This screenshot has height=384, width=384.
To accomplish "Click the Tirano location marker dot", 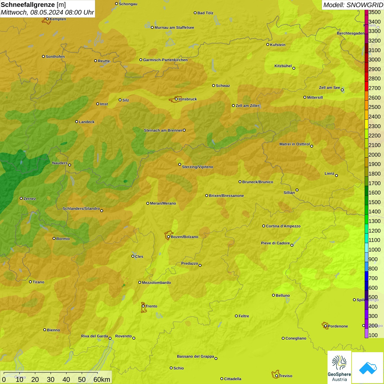I will click(30, 282).
